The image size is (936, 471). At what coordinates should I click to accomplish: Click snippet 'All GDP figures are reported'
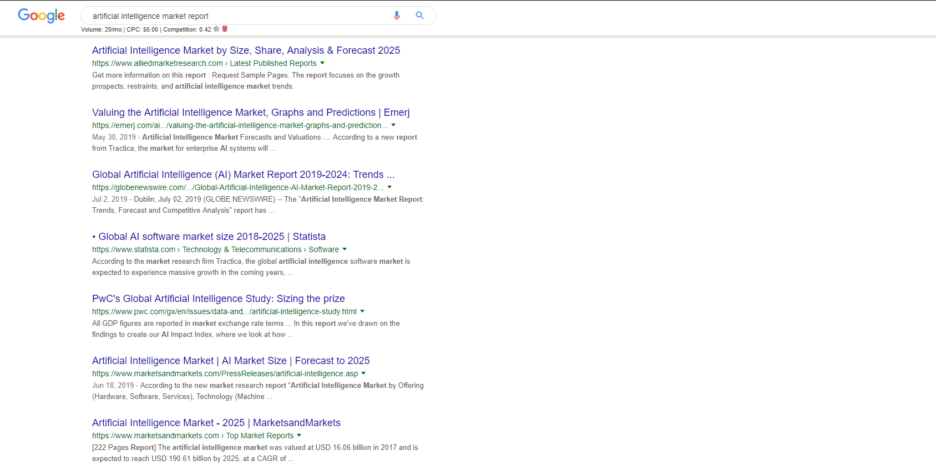(x=246, y=329)
